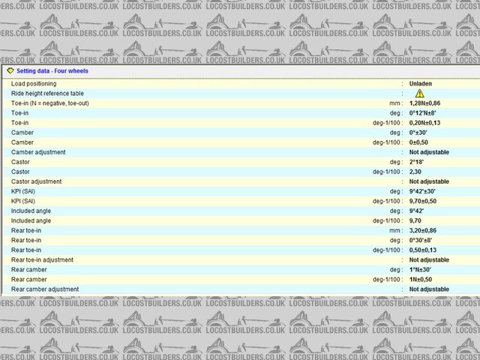
Task: Click the toe-in degree value 0°12'N±8'
Action: pos(426,112)
